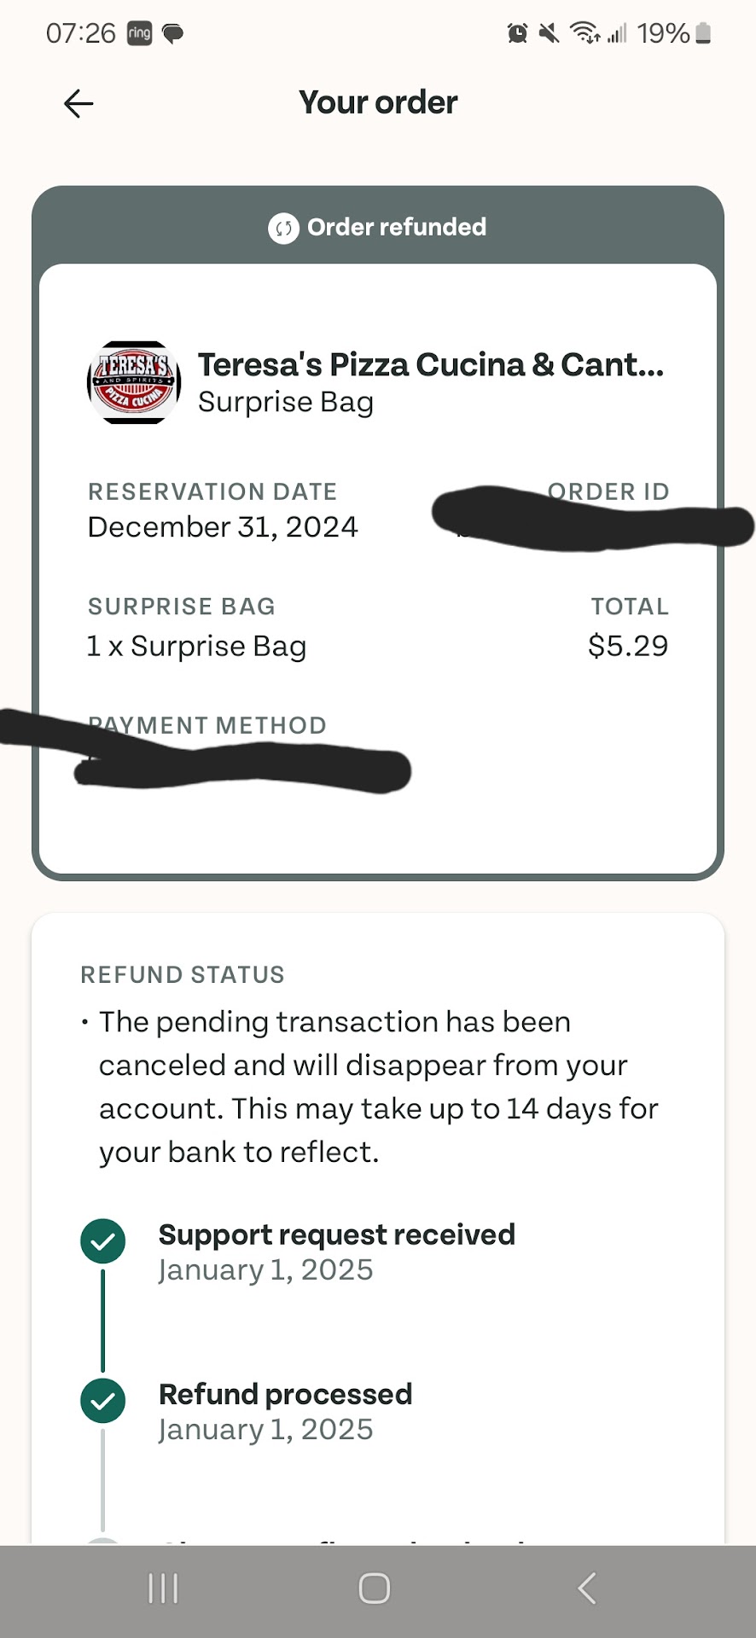Tap the alarm clock status icon
This screenshot has height=1638, width=756.
pos(517,33)
